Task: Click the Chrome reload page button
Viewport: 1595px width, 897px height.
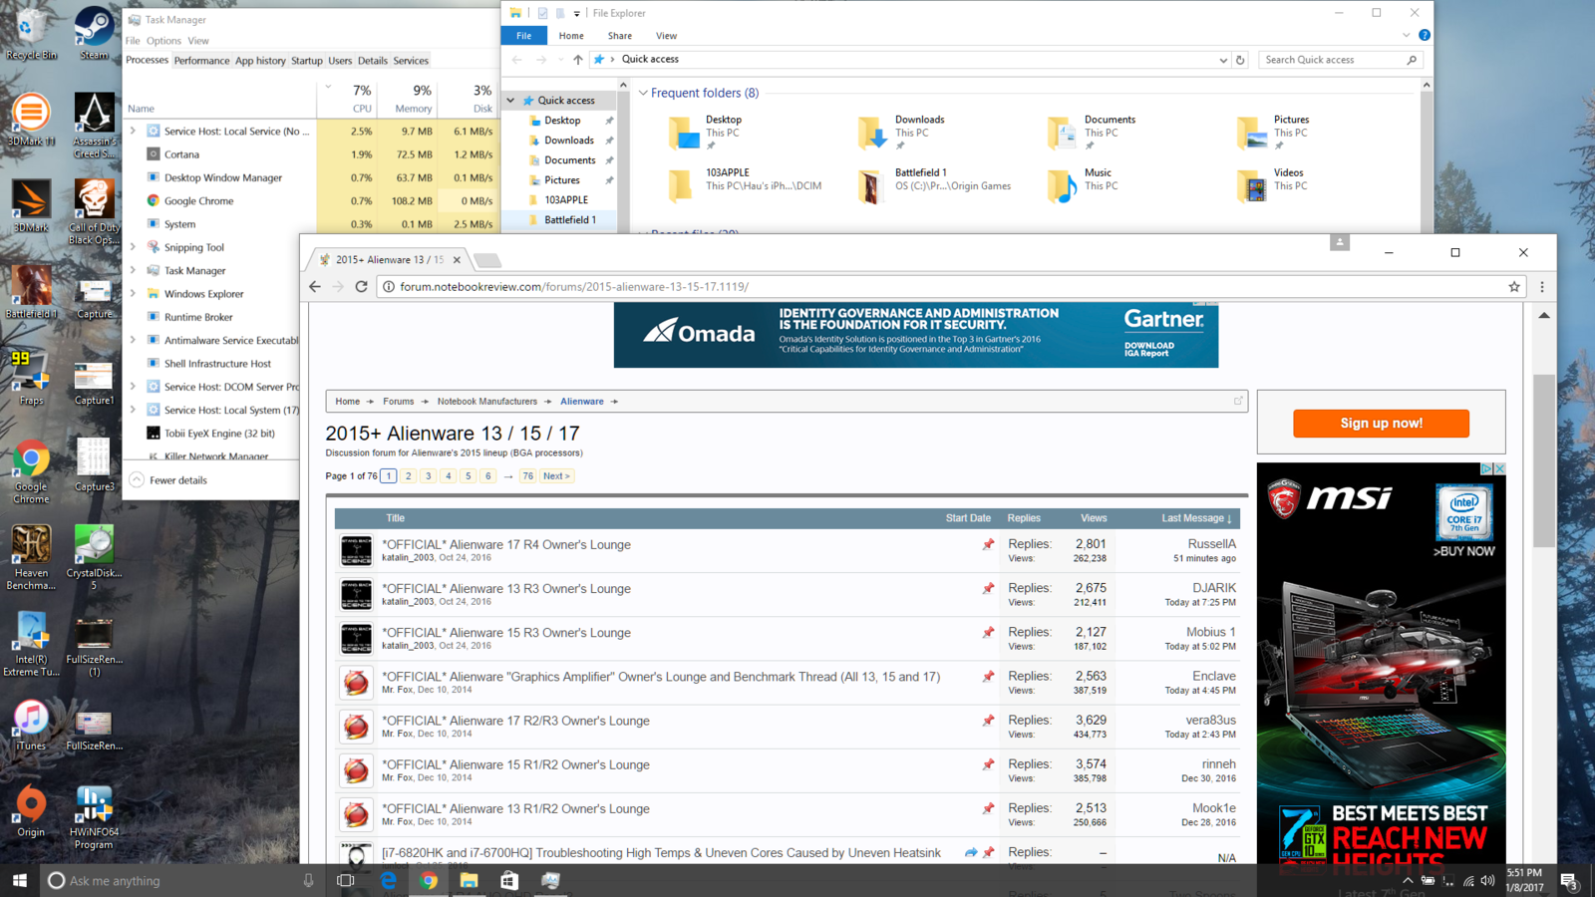Action: (361, 286)
